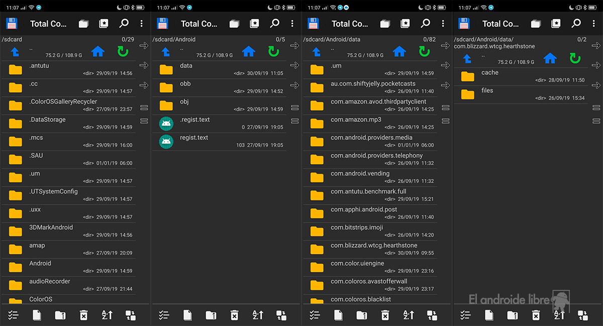The width and height of the screenshot is (603, 326).
Task: Tap home icon in /sdcard panel
Action: coord(97,51)
